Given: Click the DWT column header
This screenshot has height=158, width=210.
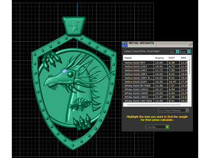Looking at the screenshot, I should pyautogui.click(x=173, y=58).
